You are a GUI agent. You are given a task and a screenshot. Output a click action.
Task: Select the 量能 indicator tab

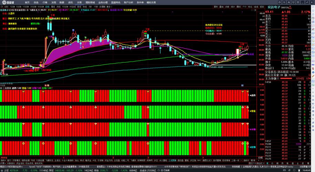tap(187, 160)
